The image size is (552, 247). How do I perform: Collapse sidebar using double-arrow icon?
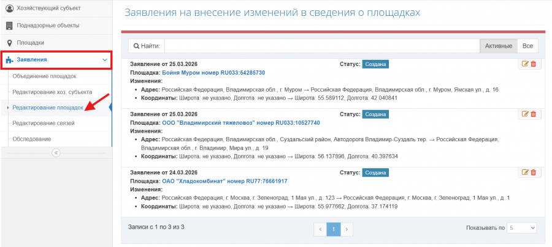[x=56, y=153]
